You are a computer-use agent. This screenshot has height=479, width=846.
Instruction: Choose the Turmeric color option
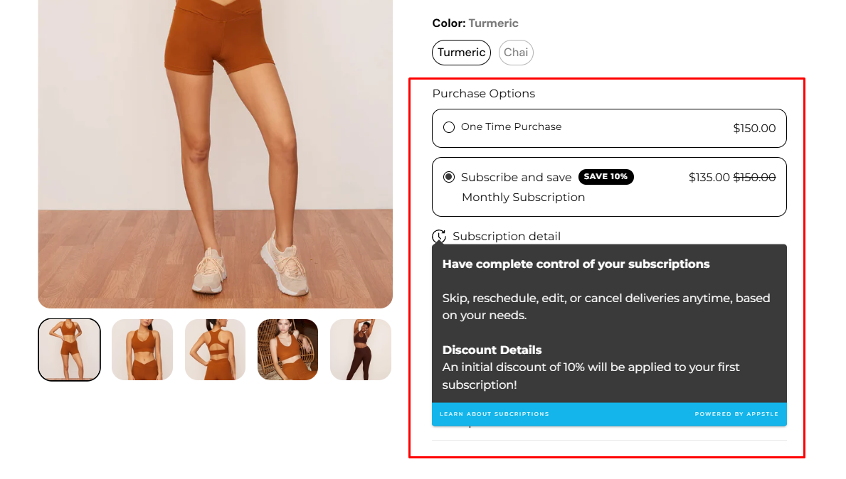(x=461, y=53)
